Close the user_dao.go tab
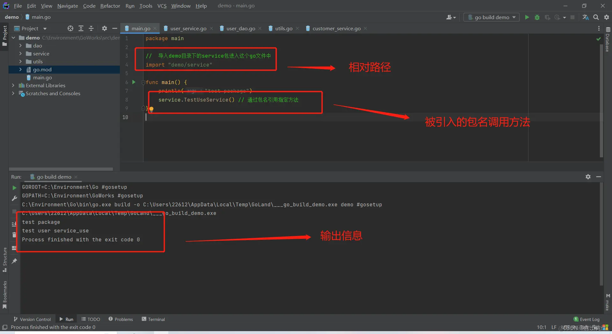 [x=260, y=28]
